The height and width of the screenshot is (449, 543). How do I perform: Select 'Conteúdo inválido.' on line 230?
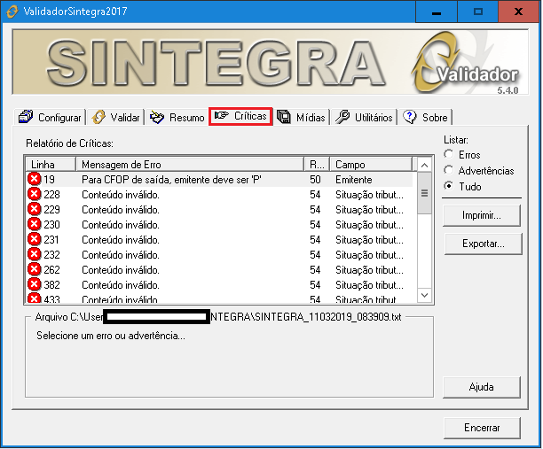click(x=121, y=225)
